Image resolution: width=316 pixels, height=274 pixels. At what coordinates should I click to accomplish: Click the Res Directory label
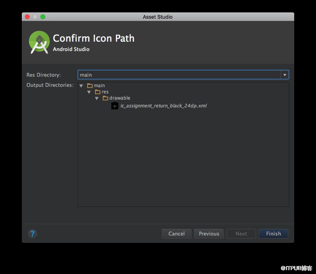coord(44,75)
